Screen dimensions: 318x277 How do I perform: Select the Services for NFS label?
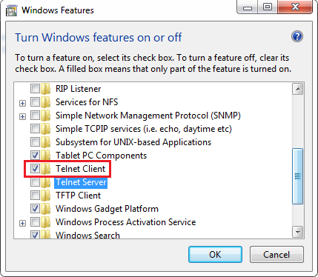(87, 102)
